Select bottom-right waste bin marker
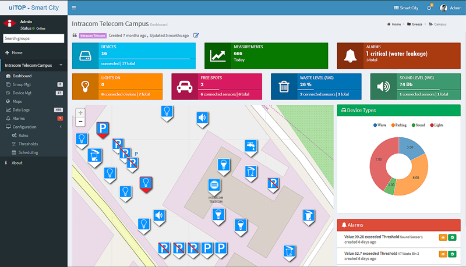Screen dimensions: 466x267 289,253
